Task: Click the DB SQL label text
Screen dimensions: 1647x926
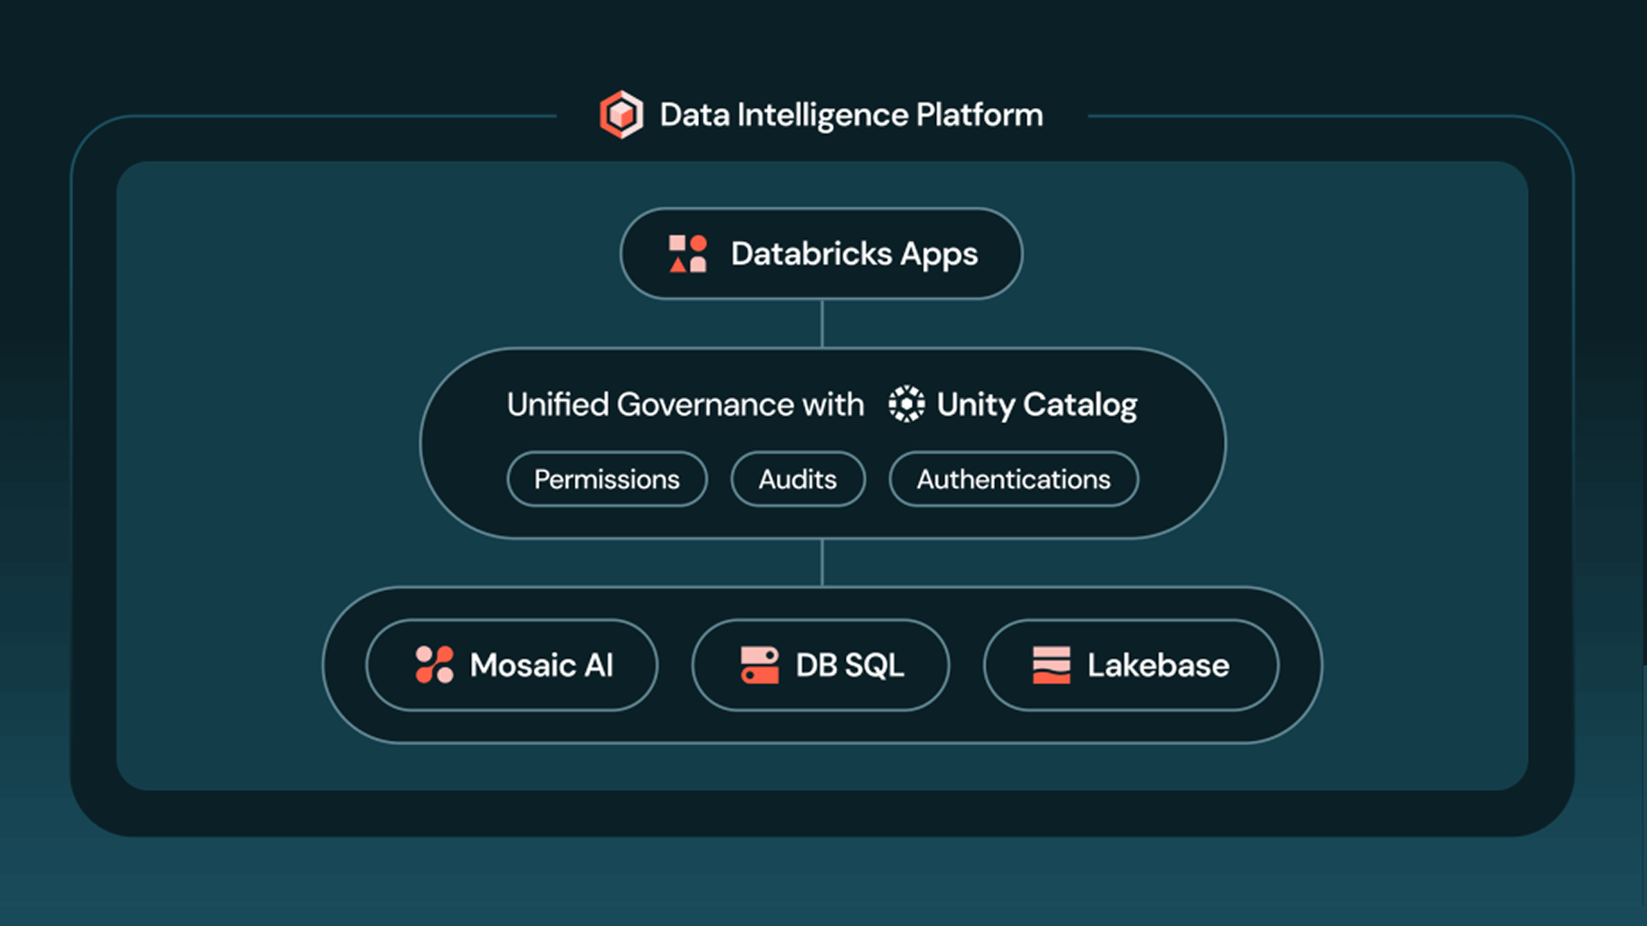Action: click(x=850, y=665)
